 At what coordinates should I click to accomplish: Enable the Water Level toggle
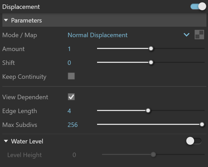coord(194,141)
